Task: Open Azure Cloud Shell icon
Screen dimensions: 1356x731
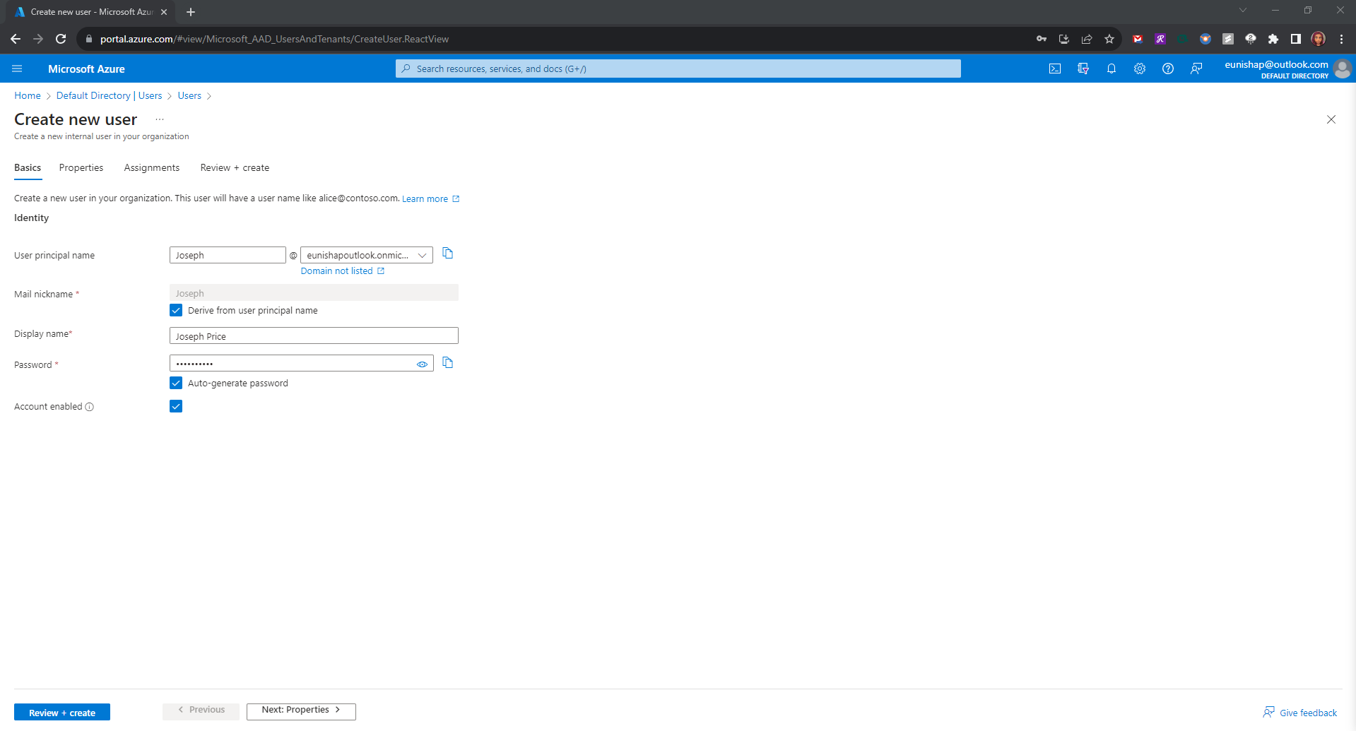Action: [x=1054, y=69]
